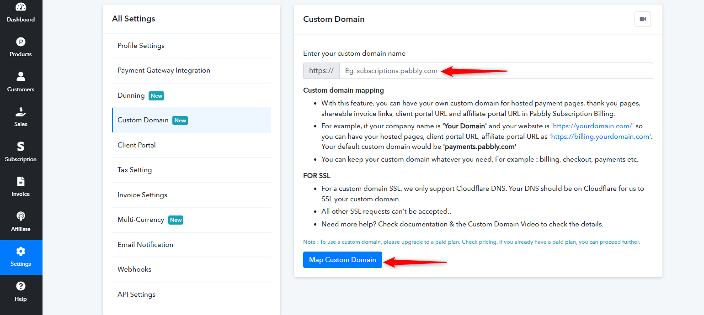Image resolution: width=704 pixels, height=315 pixels.
Task: Open Invoice Settings item
Action: (x=192, y=195)
